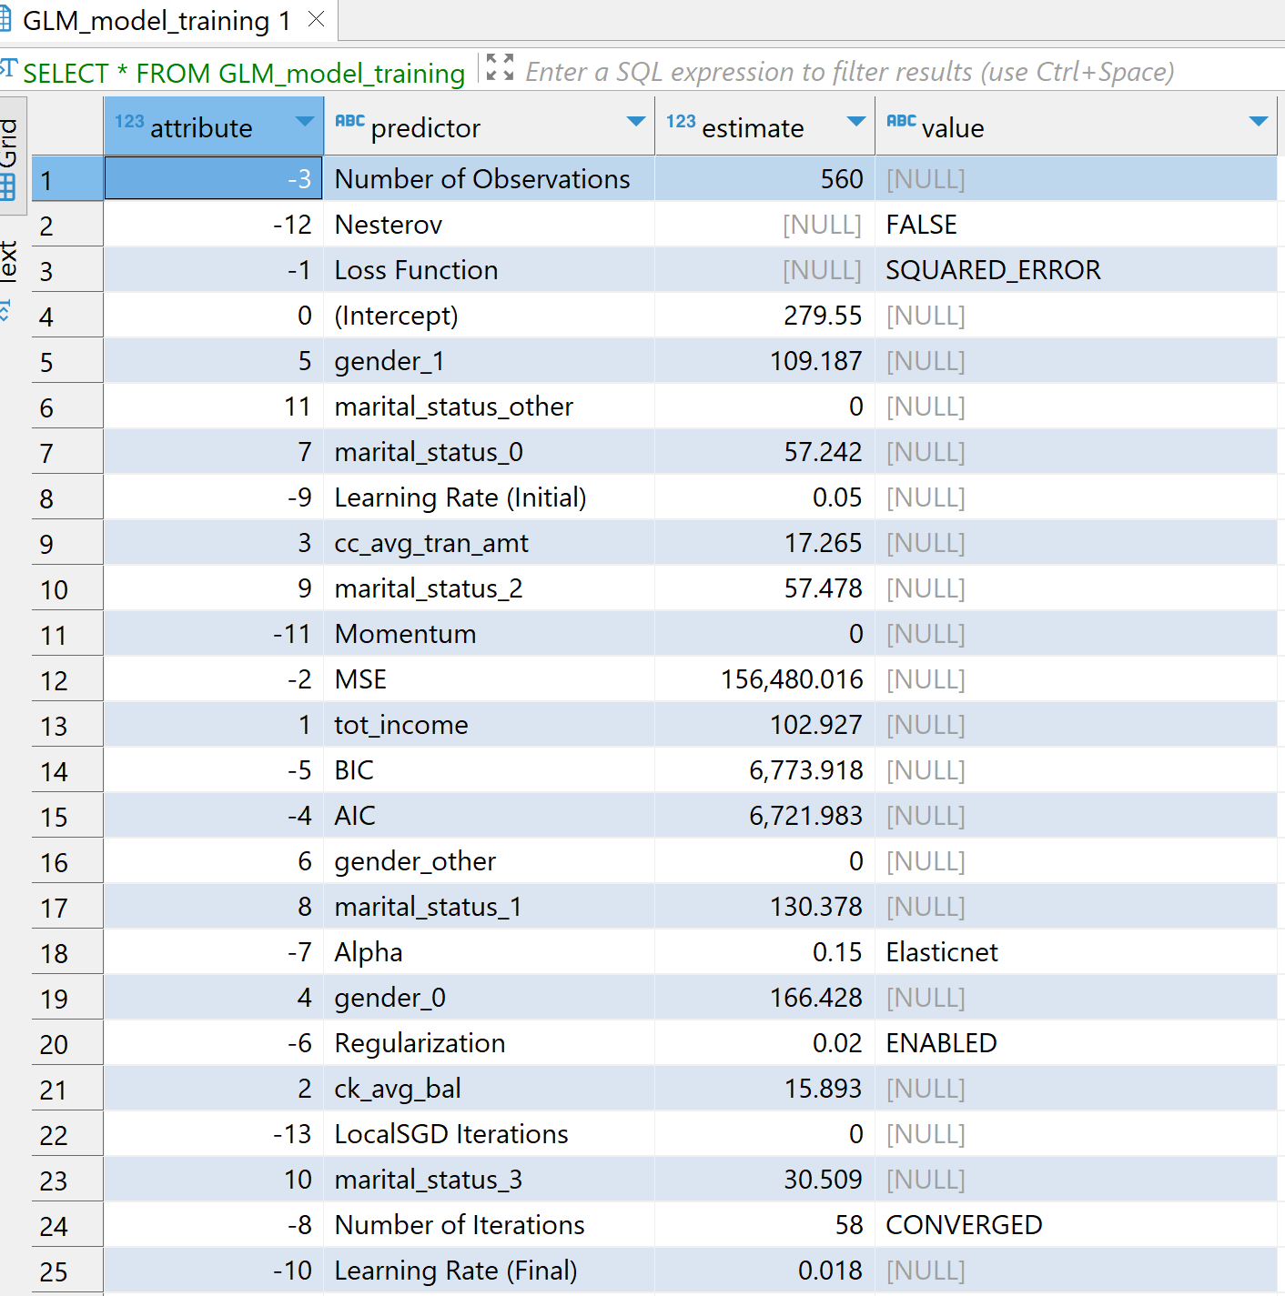Select the estimate cell '109.187'
Image resolution: width=1285 pixels, height=1296 pixels.
[765, 361]
